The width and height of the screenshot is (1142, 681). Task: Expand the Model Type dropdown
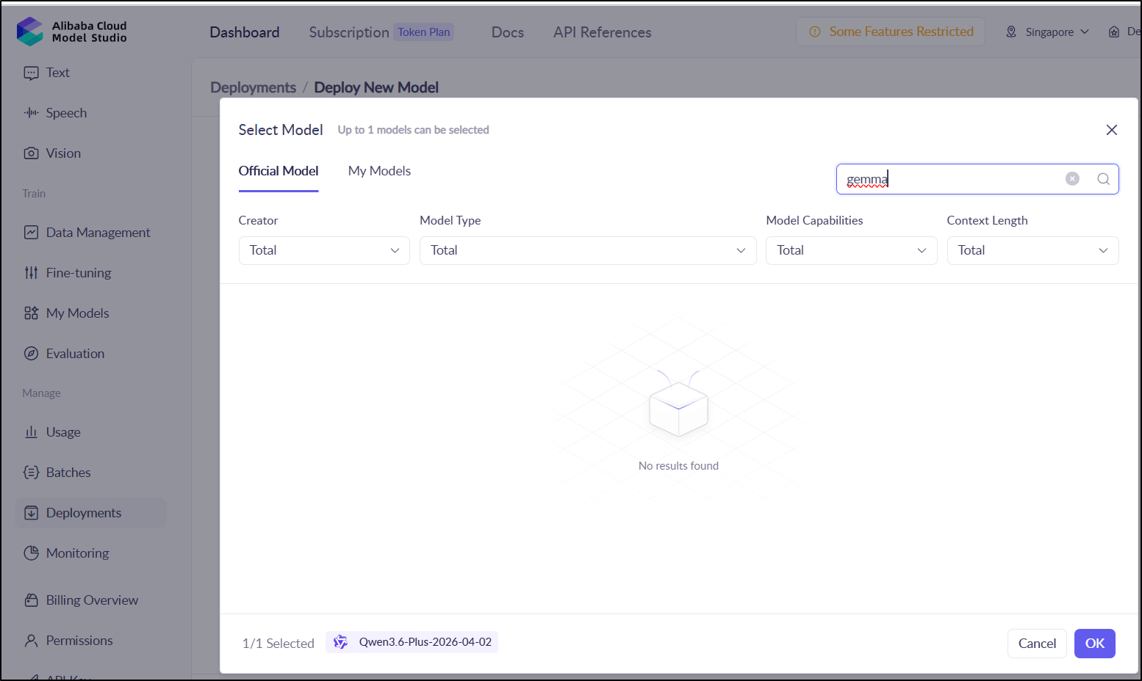588,250
